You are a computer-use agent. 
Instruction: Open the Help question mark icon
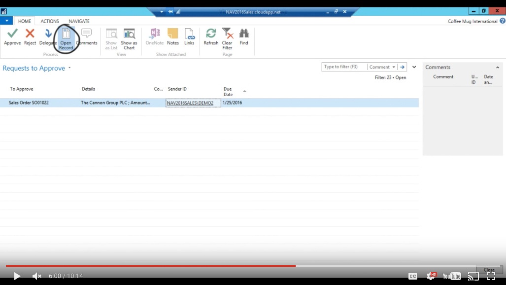(503, 21)
